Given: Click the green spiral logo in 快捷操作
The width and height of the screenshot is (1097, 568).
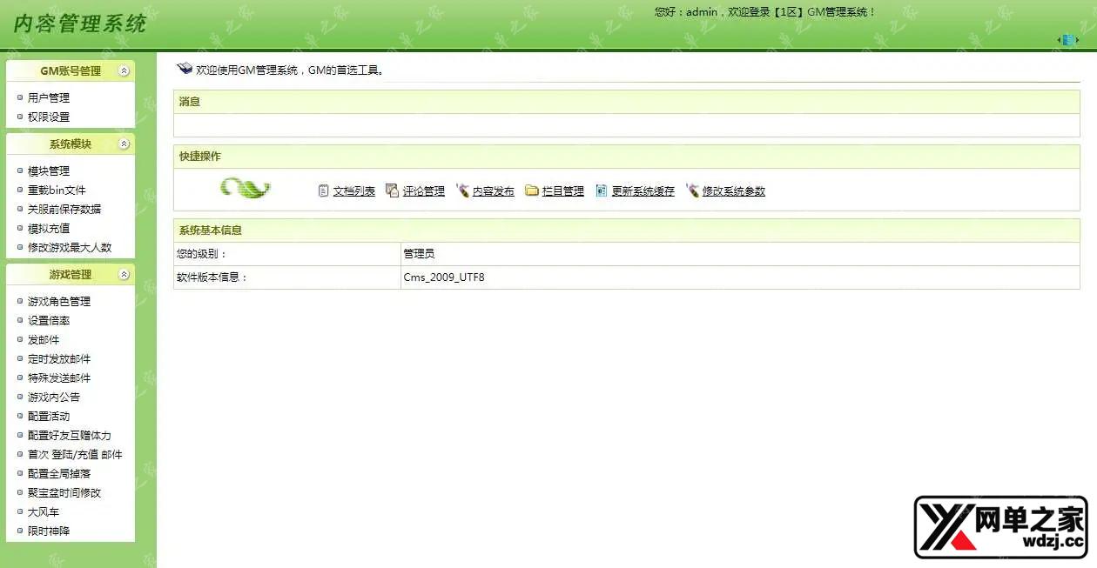Looking at the screenshot, I should [x=246, y=189].
